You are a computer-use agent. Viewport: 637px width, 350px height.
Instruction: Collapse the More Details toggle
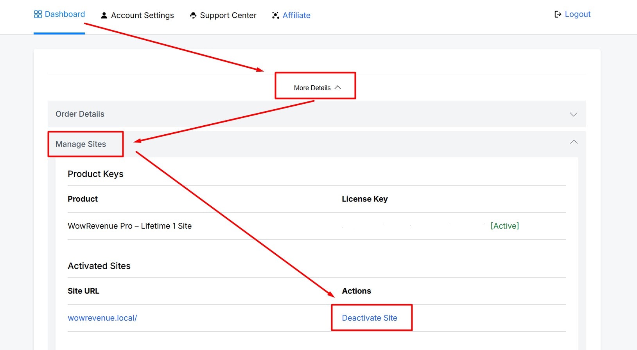click(317, 88)
